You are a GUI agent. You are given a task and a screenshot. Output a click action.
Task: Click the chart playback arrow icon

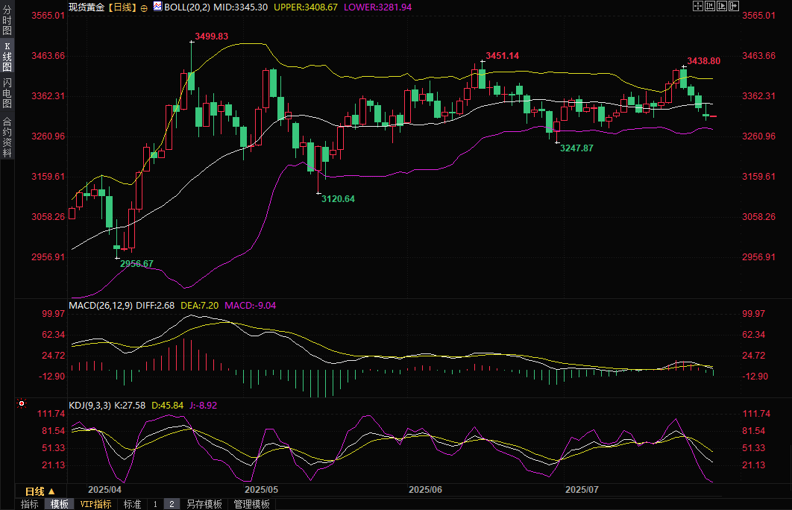722,6
